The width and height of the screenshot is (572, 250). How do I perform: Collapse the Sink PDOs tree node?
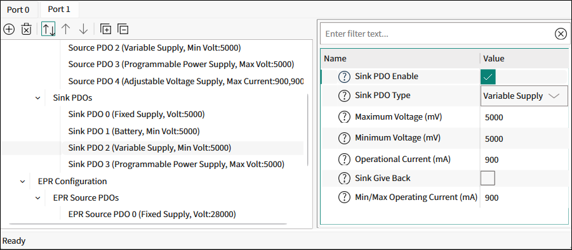point(37,98)
